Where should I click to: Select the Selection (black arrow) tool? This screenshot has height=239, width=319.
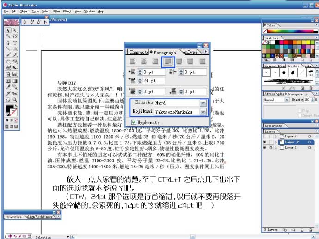(8, 30)
